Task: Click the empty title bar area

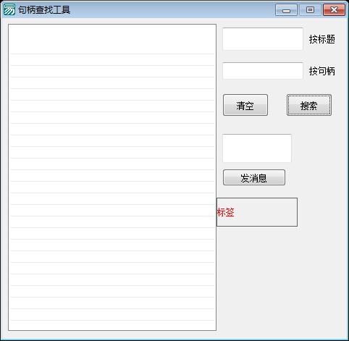Action: click(x=172, y=10)
